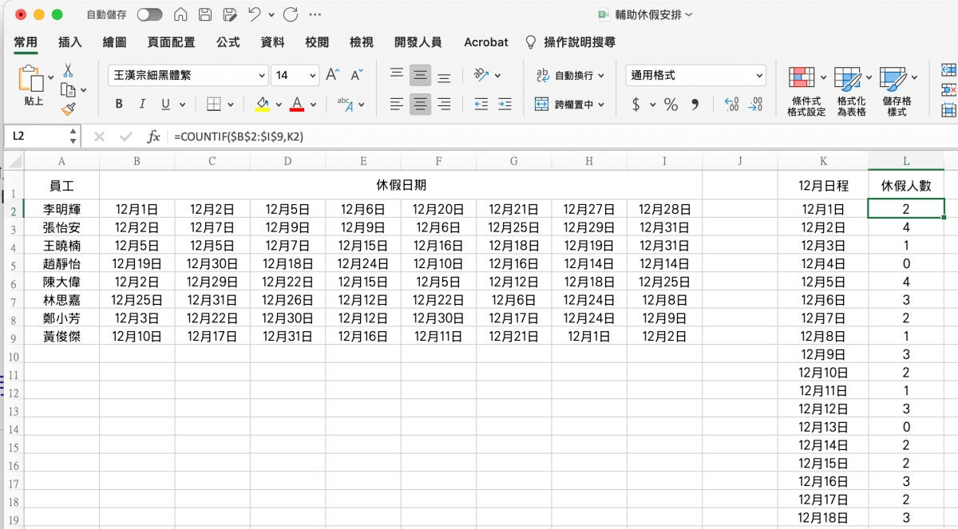This screenshot has width=958, height=529.
Task: Click the Home icon in title bar
Action: pyautogui.click(x=180, y=14)
